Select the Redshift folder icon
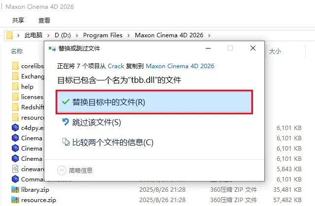The height and width of the screenshot is (206, 315). 15,107
